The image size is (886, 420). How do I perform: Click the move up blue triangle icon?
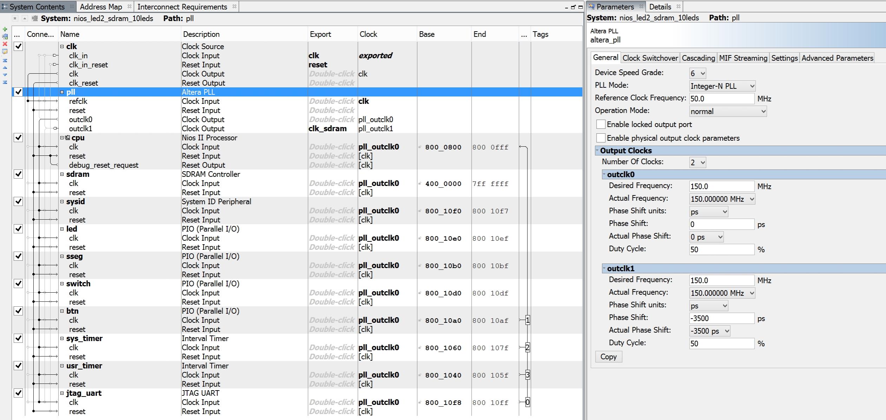[x=5, y=68]
